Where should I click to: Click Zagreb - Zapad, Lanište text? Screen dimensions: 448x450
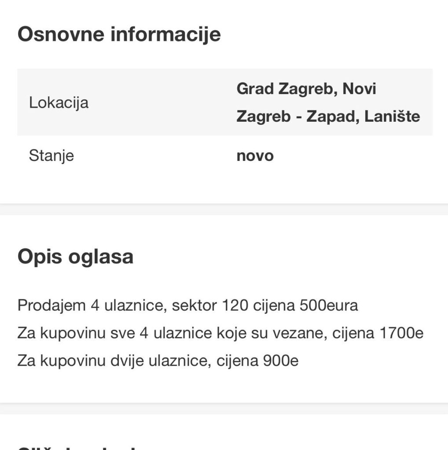(328, 116)
